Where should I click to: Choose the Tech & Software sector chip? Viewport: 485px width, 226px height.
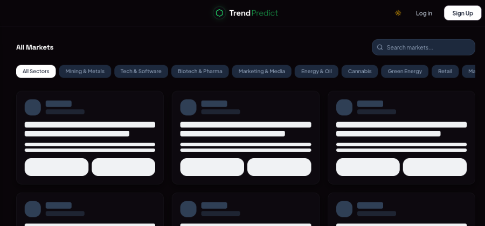[x=141, y=71]
